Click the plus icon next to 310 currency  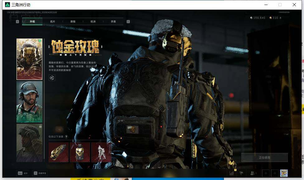pos(280,18)
